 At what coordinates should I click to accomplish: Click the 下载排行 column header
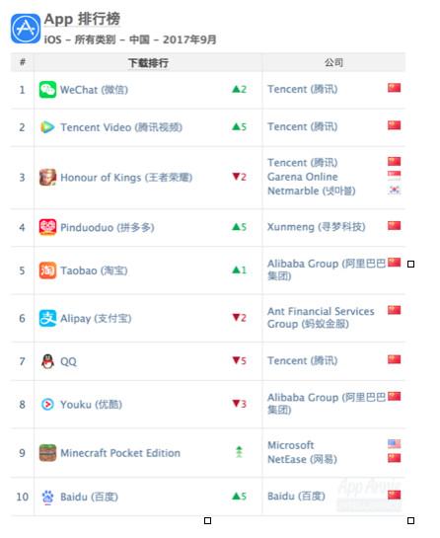pyautogui.click(x=148, y=63)
